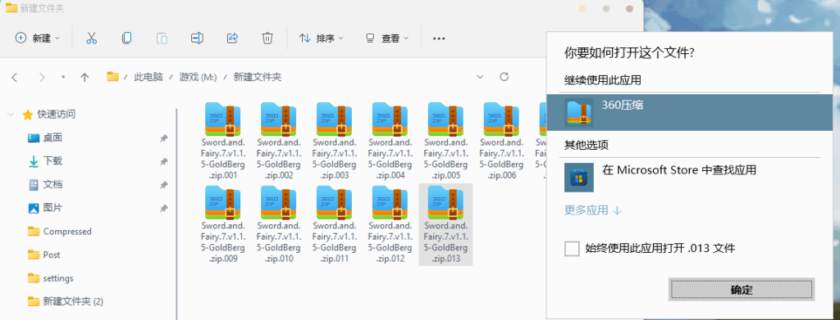Click the Paste clipboard icon in toolbar
This screenshot has height=320, width=840.
[162, 38]
